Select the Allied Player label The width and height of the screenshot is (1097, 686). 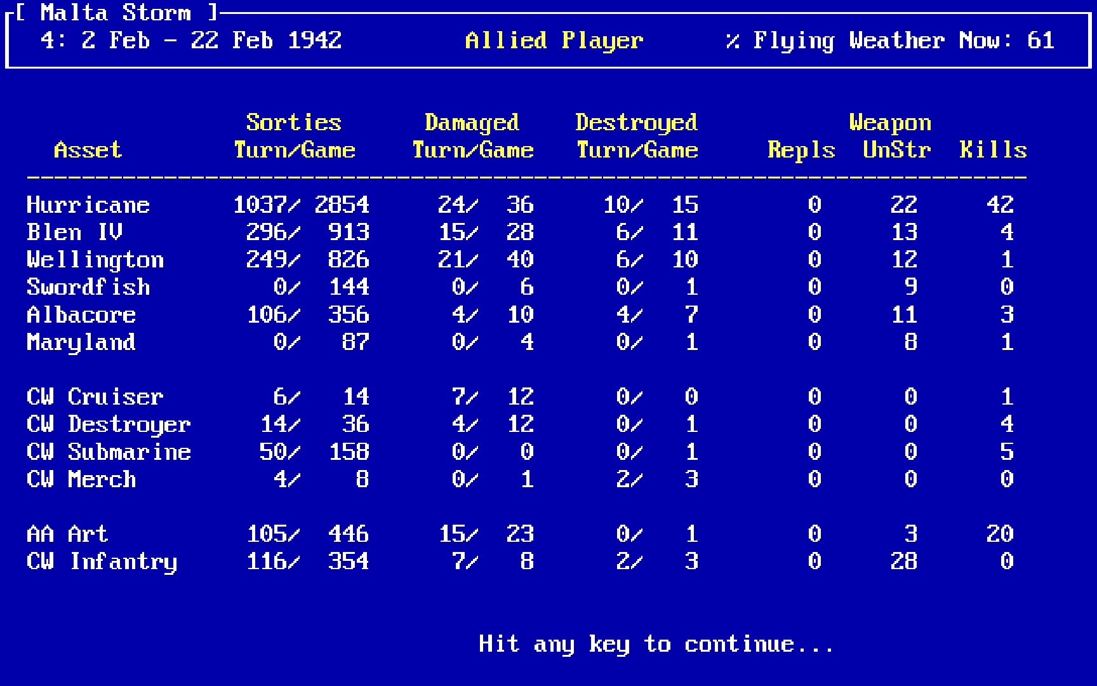click(554, 41)
